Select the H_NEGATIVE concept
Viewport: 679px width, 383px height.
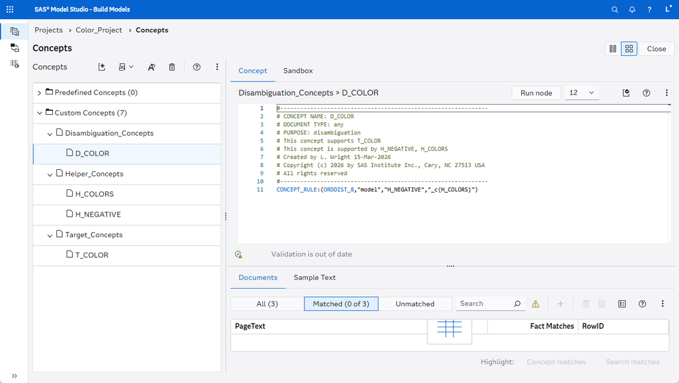coord(127,215)
